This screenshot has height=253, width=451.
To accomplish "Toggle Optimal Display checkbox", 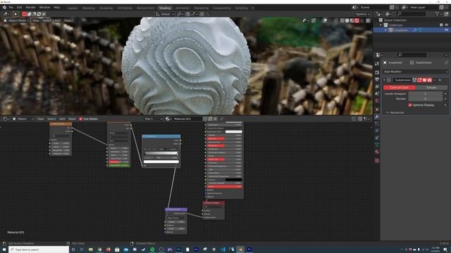I will (x=410, y=105).
